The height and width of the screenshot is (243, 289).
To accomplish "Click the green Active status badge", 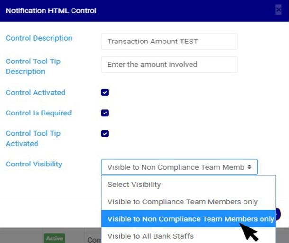I will click(54, 238).
